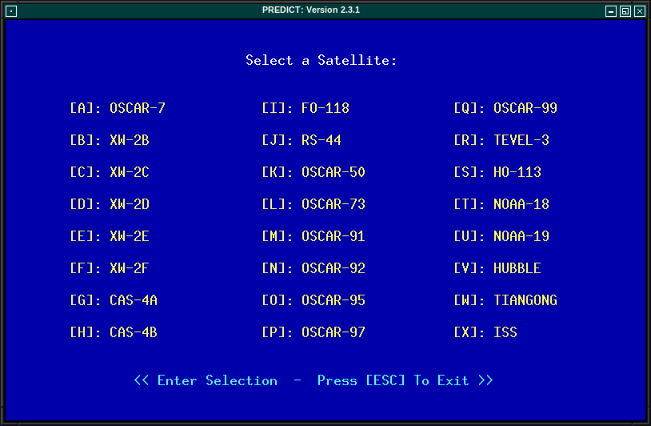Select satellite [B]: XW-2B
Screen dimensions: 651x426
110,140
